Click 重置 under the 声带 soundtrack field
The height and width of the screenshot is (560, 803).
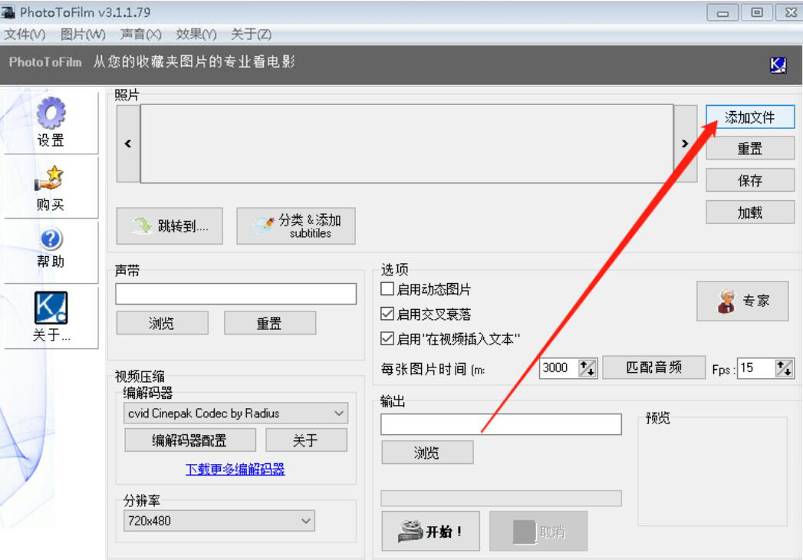pos(270,323)
